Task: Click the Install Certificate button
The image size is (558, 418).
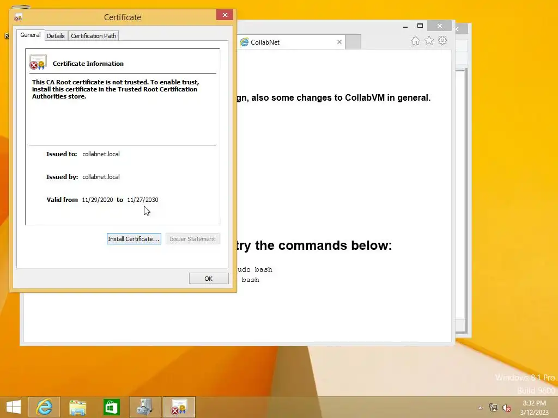Action: coord(134,239)
